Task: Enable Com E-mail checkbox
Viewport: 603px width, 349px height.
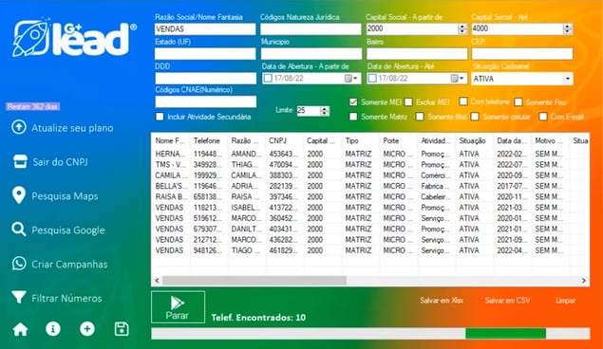Action: click(542, 117)
